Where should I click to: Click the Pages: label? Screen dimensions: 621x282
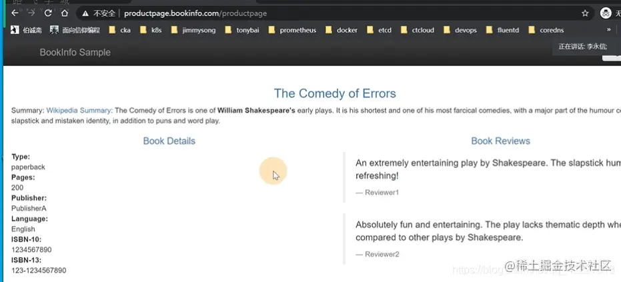coord(23,177)
